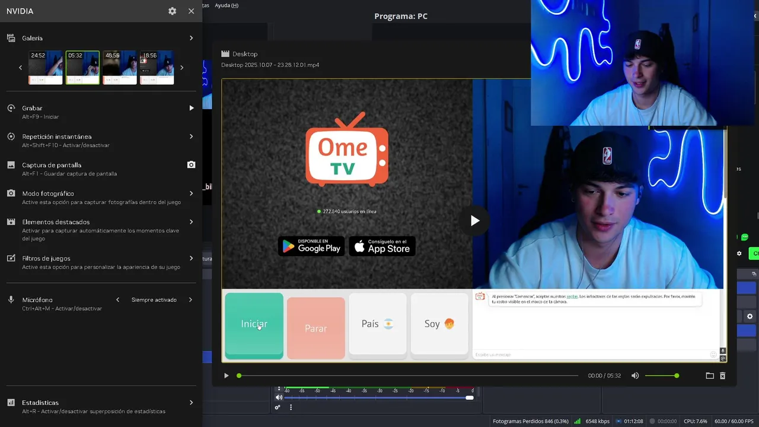Click the 'CPU: 7.6%' status text
This screenshot has width=759, height=427.
(696, 421)
